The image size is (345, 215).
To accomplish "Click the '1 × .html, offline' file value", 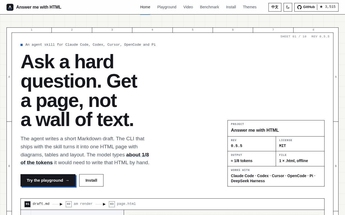I will pos(294,161).
